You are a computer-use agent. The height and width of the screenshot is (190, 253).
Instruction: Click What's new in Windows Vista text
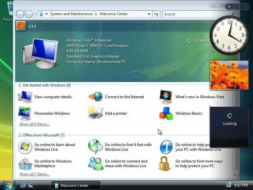coord(200,97)
